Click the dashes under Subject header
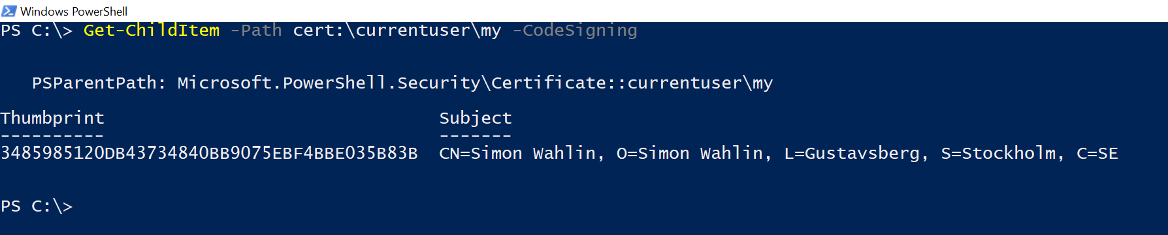1168x235 pixels. [x=476, y=136]
